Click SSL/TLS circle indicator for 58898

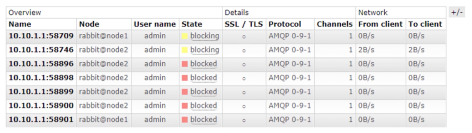pos(244,79)
